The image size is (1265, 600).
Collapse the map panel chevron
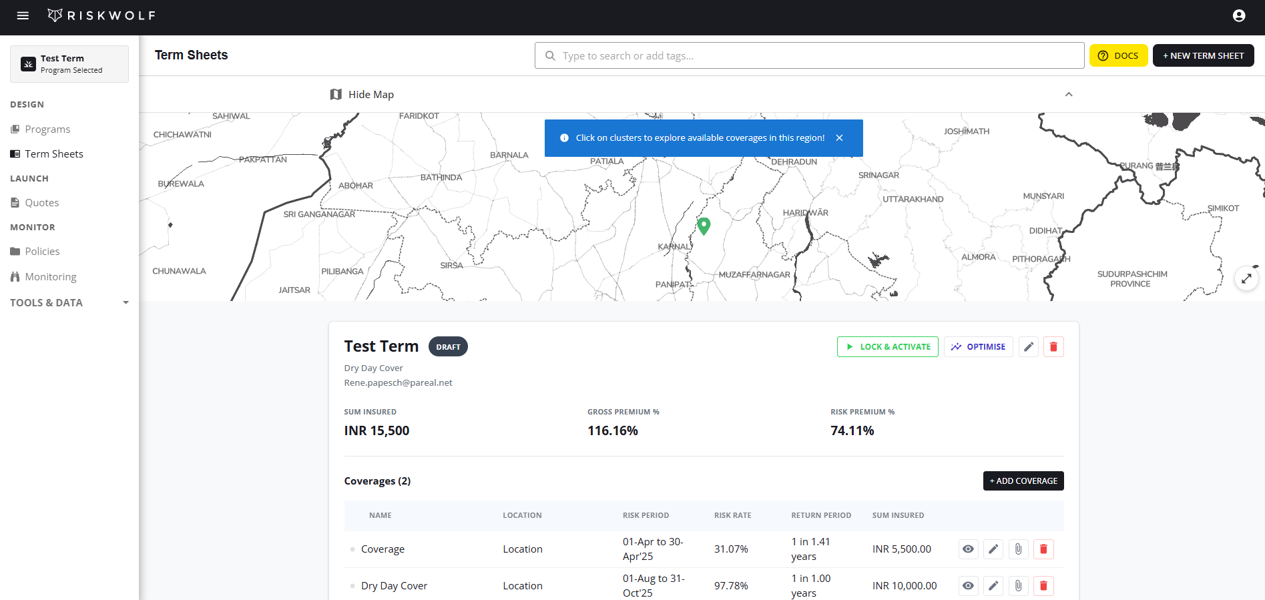coord(1069,94)
